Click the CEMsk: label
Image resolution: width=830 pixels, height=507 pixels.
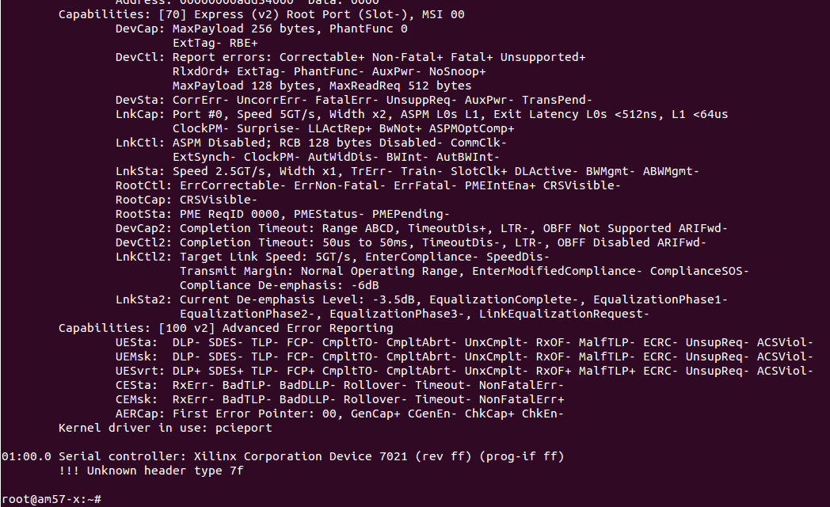coord(137,399)
